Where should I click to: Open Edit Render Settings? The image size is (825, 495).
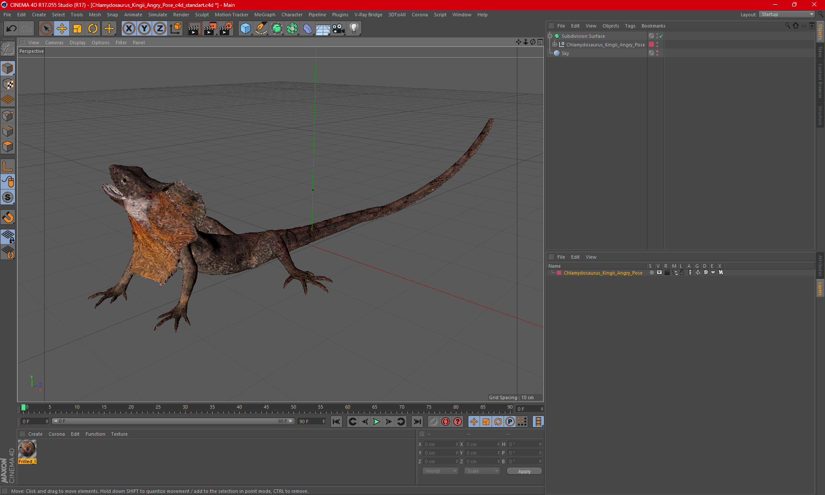[x=226, y=29]
